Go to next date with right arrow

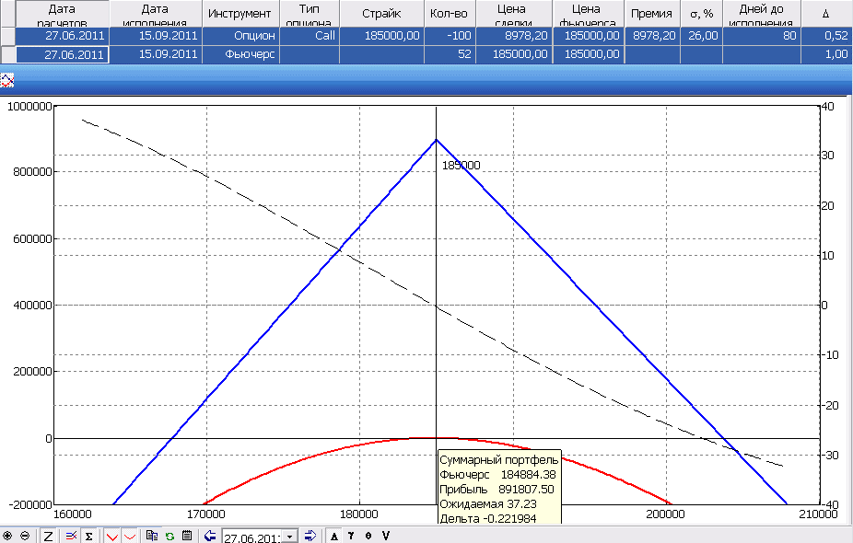click(310, 536)
